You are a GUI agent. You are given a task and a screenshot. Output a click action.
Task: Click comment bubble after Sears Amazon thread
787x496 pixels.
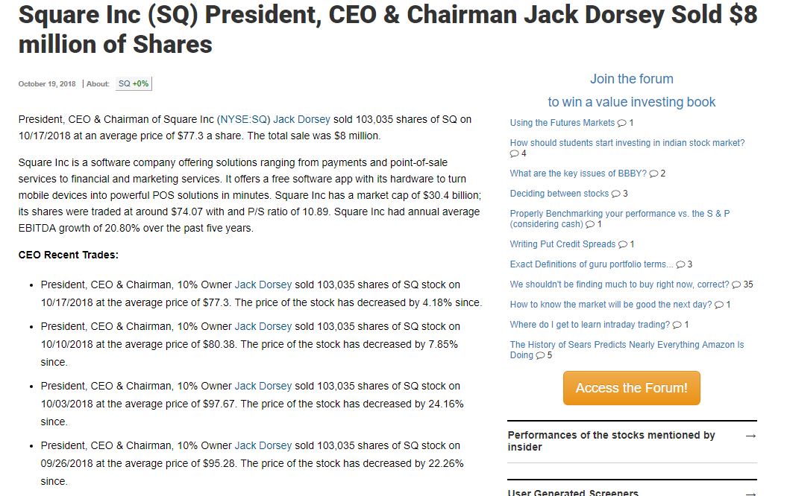click(x=540, y=356)
